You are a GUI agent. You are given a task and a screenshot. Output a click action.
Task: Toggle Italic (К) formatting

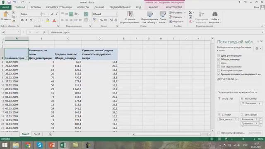(26, 20)
